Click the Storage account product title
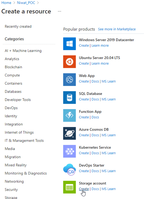 [x=93, y=183]
